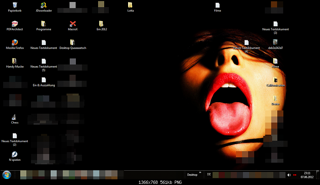Open the Californication folder
This screenshot has height=185, width=320.
click(275, 80)
